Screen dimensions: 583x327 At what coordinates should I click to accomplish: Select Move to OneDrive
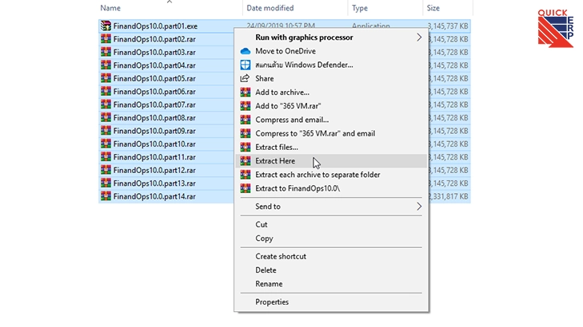[x=331, y=51]
